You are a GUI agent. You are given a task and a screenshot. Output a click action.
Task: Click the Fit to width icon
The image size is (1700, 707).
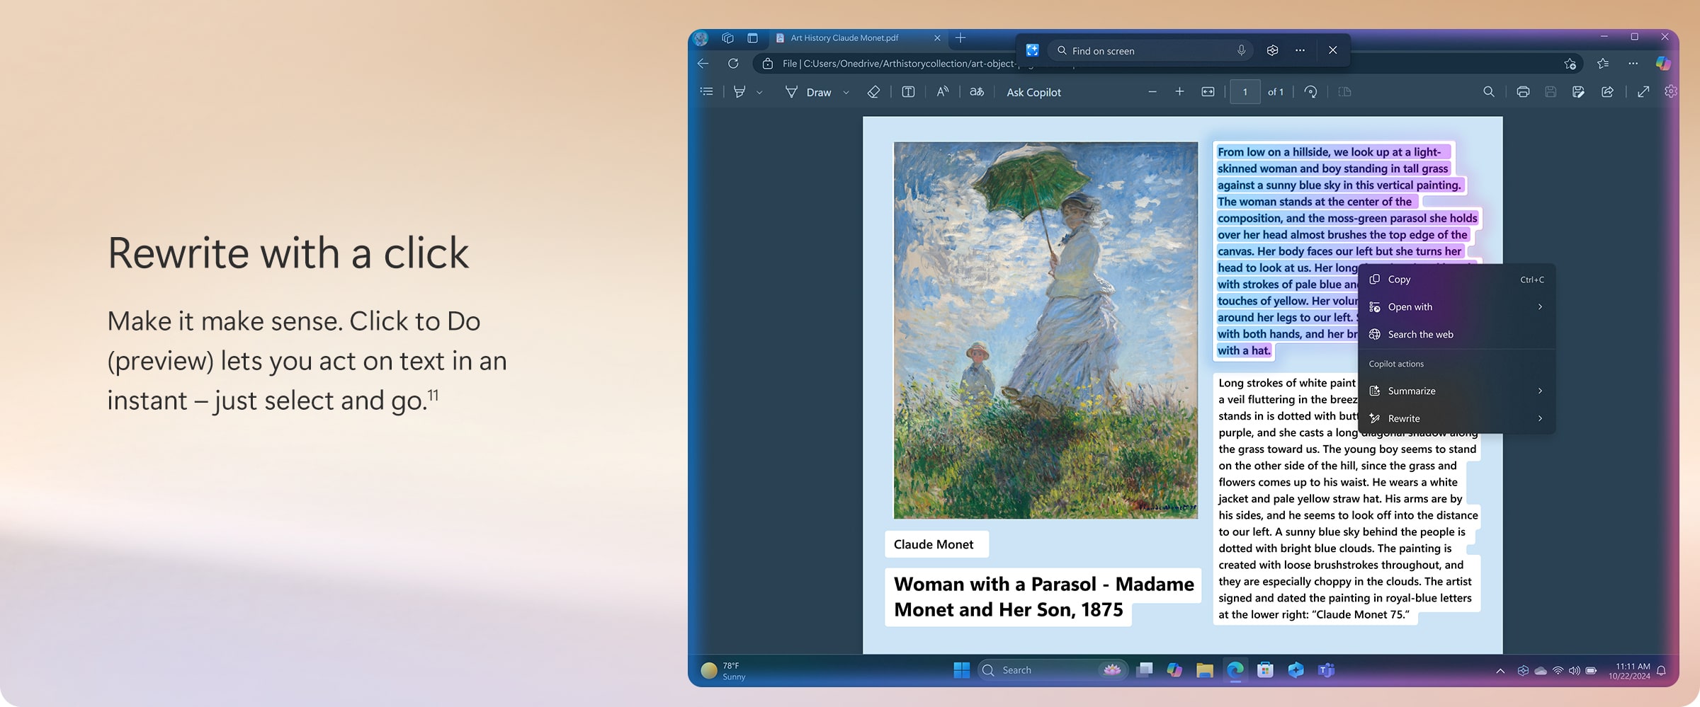[1208, 92]
